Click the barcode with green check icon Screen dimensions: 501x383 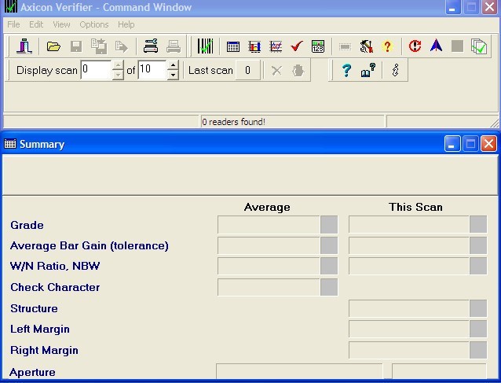205,46
